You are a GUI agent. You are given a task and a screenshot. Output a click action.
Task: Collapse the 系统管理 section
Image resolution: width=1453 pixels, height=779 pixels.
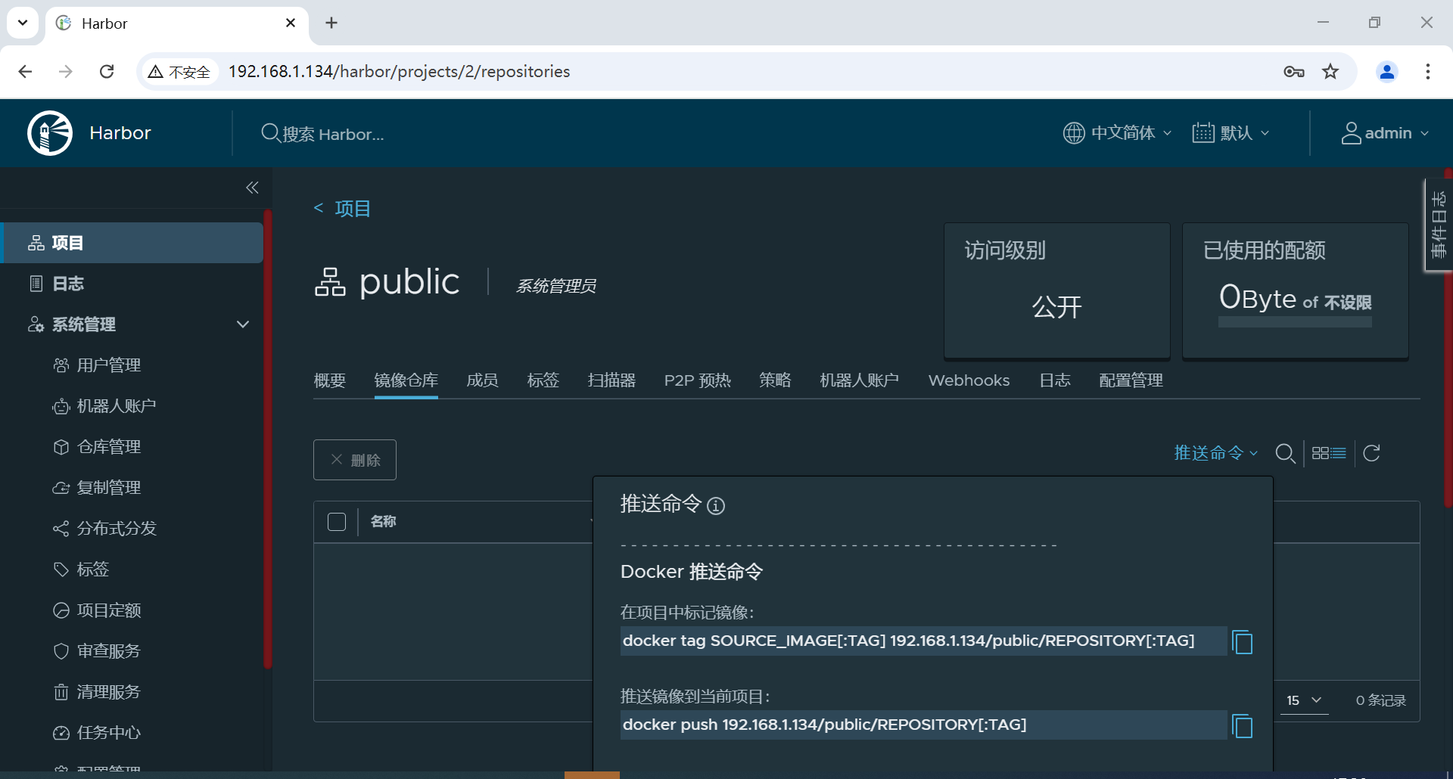point(243,324)
